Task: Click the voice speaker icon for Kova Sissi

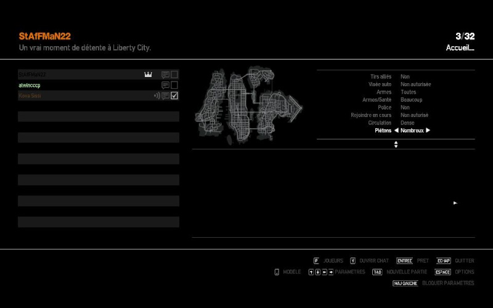Action: pyautogui.click(x=157, y=95)
